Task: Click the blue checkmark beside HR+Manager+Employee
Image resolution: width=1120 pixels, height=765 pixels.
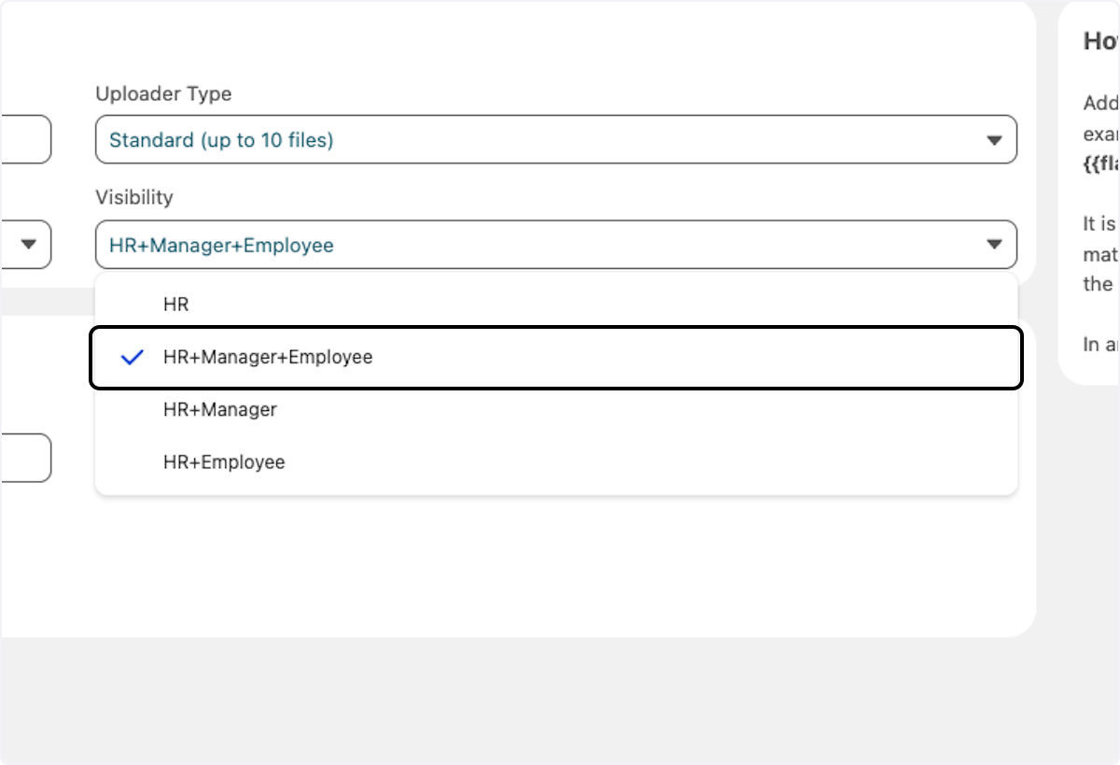Action: (x=133, y=356)
